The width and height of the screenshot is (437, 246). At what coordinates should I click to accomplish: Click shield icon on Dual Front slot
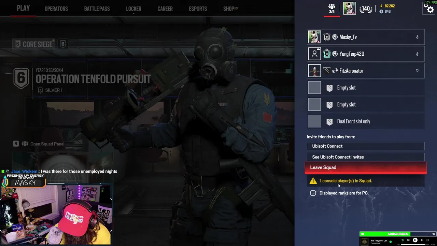point(329,121)
